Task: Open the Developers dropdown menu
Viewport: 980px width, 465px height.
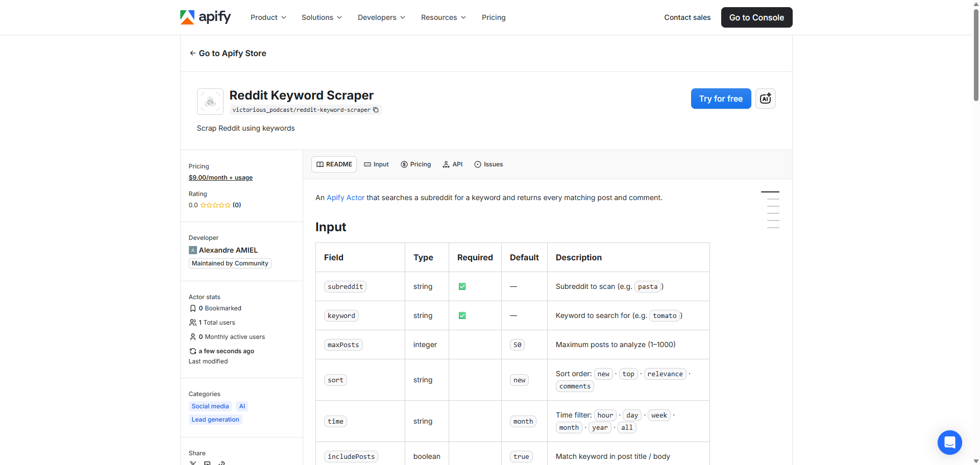Action: tap(381, 17)
